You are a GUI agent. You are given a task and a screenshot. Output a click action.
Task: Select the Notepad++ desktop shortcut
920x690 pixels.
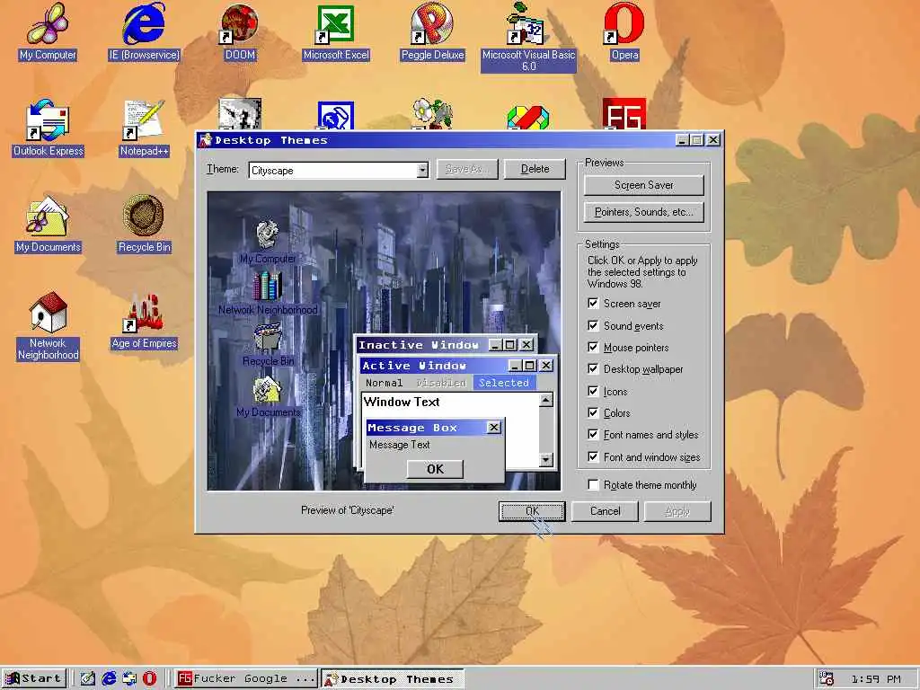tap(144, 128)
